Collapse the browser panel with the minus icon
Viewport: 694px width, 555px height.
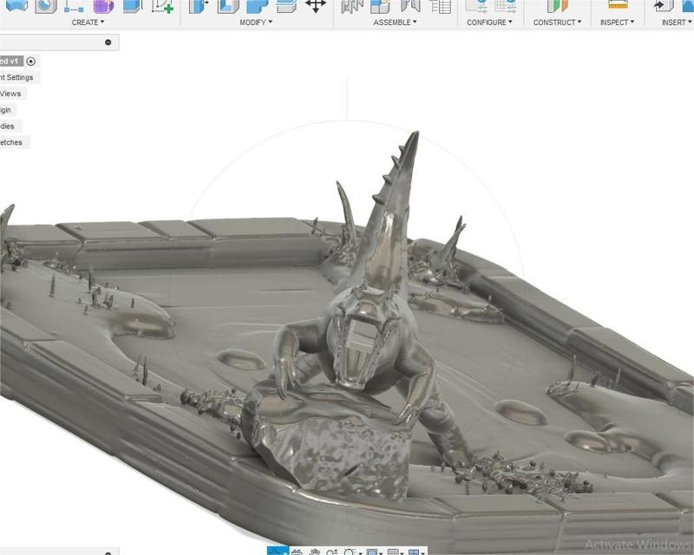click(108, 42)
